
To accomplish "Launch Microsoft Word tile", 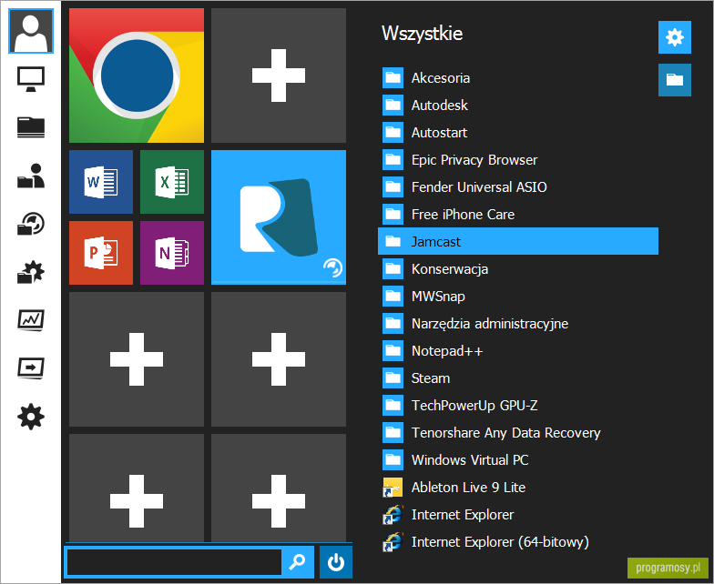I will tap(101, 182).
